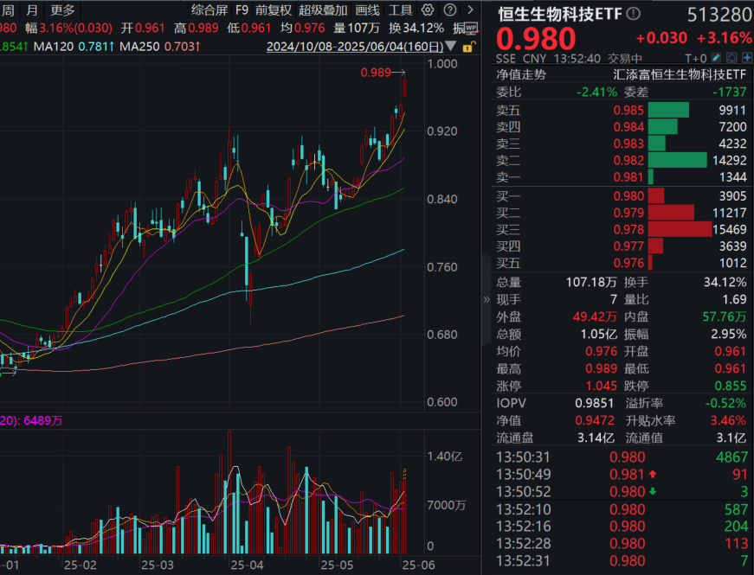Toggle 超级叠加 overlay option
The width and height of the screenshot is (754, 575).
click(323, 10)
